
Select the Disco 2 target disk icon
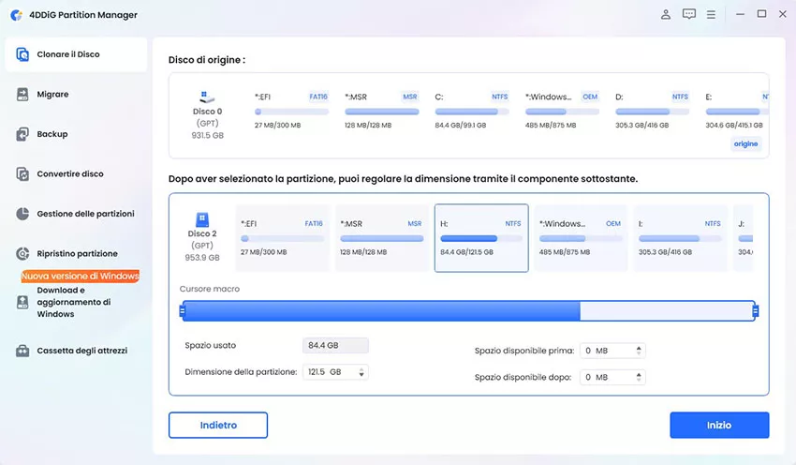(203, 221)
